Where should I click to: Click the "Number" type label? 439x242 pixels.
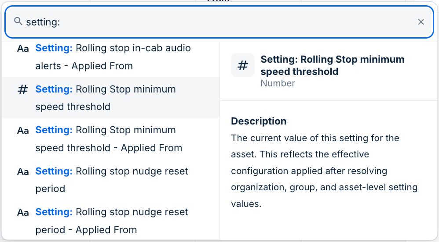[278, 83]
